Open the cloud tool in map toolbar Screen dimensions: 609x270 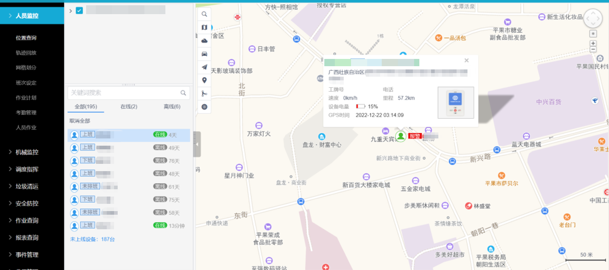(x=204, y=41)
